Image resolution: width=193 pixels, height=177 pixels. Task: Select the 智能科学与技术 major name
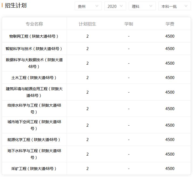[x=33, y=49]
